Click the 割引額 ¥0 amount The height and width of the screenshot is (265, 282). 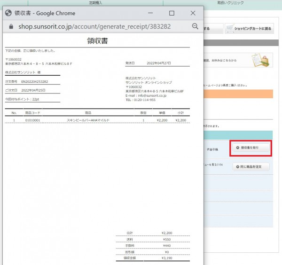coord(167,252)
